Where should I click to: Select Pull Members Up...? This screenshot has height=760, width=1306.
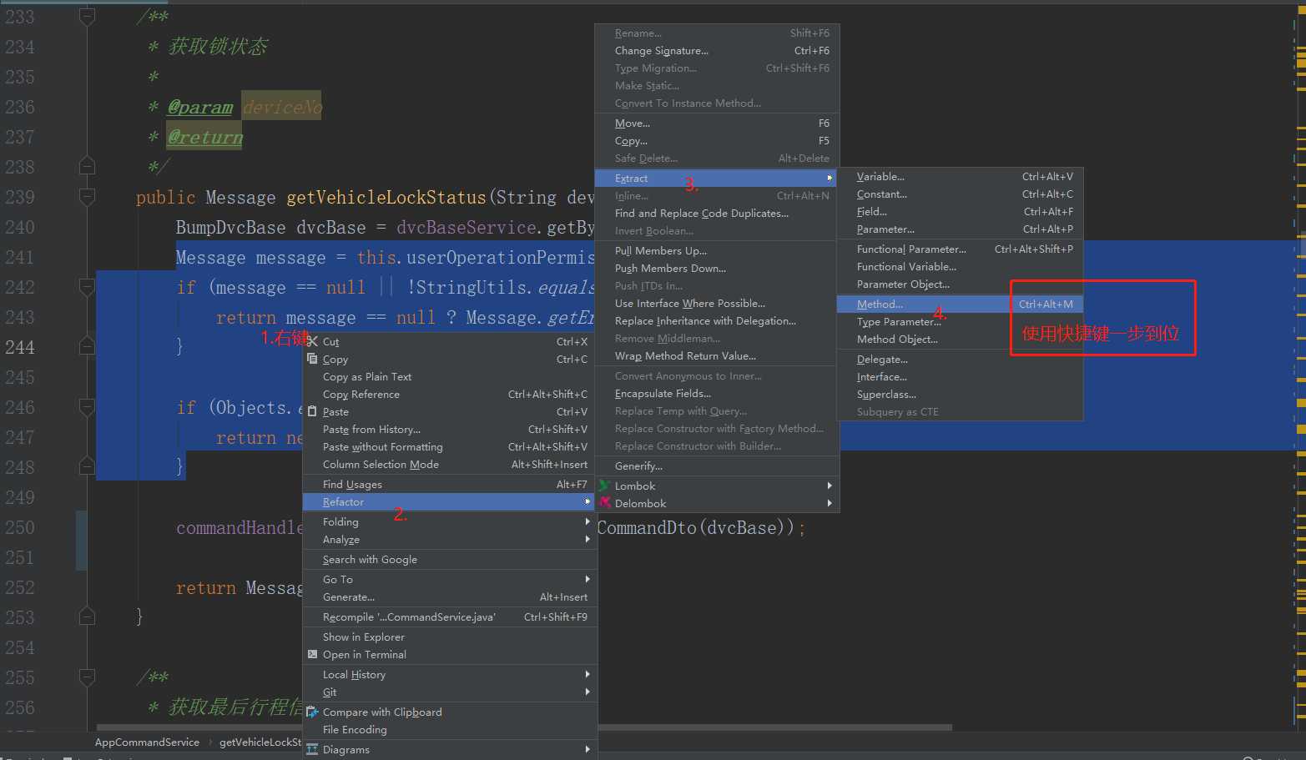(x=717, y=250)
